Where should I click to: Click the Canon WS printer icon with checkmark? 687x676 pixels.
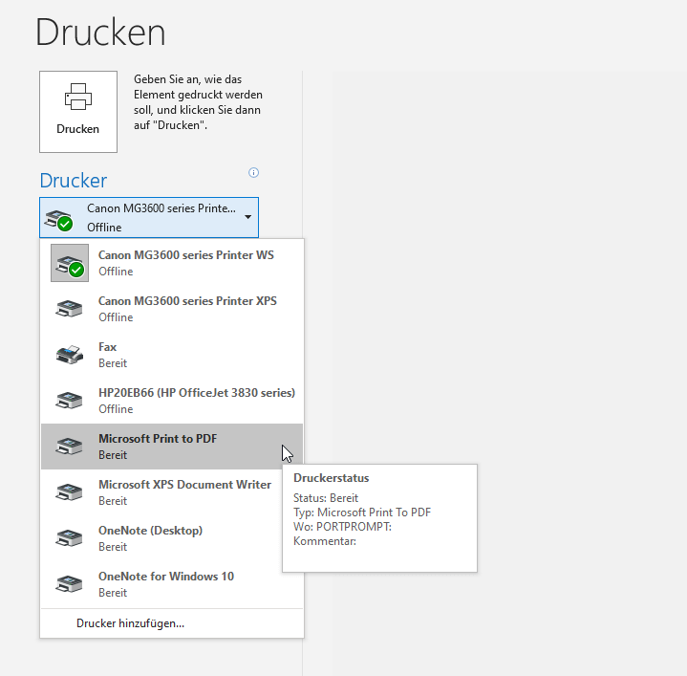click(x=70, y=263)
